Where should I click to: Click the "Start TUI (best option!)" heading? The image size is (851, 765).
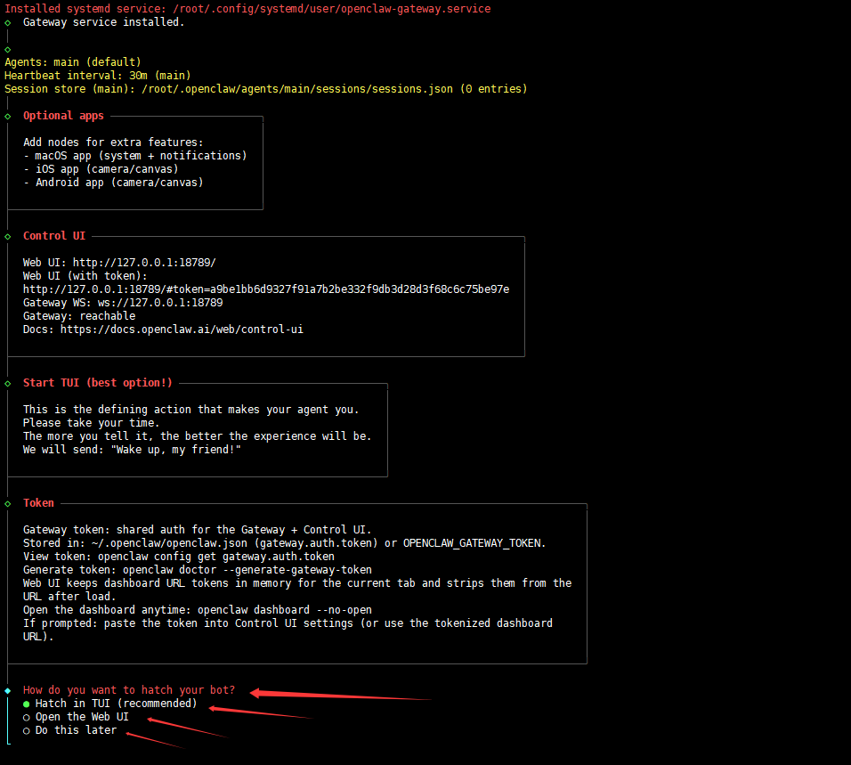(98, 383)
